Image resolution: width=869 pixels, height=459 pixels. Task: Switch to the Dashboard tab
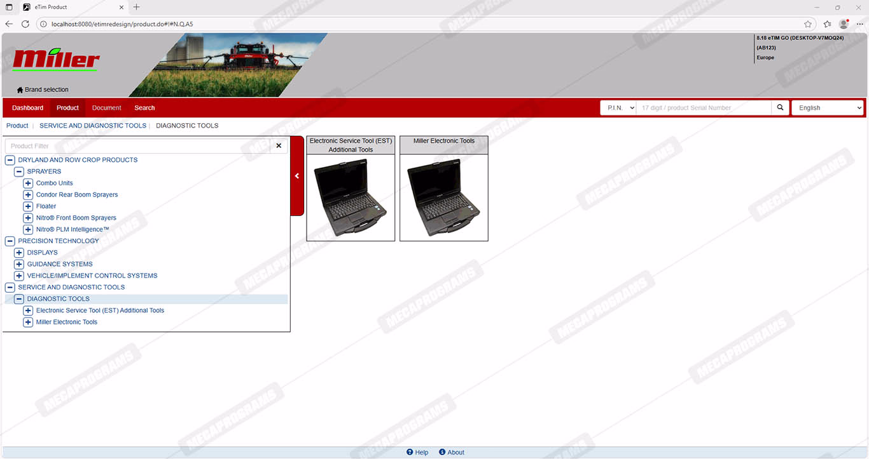[x=28, y=108]
